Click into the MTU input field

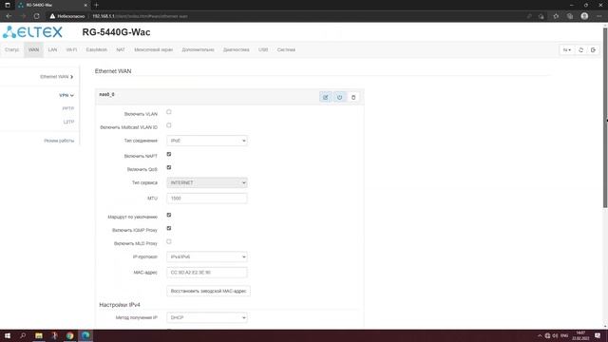(207, 199)
